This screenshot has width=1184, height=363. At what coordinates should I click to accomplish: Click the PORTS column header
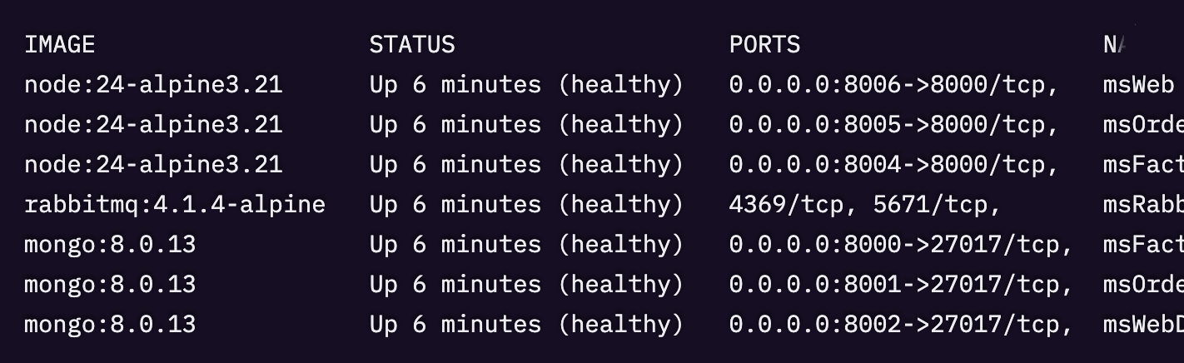pyautogui.click(x=764, y=44)
